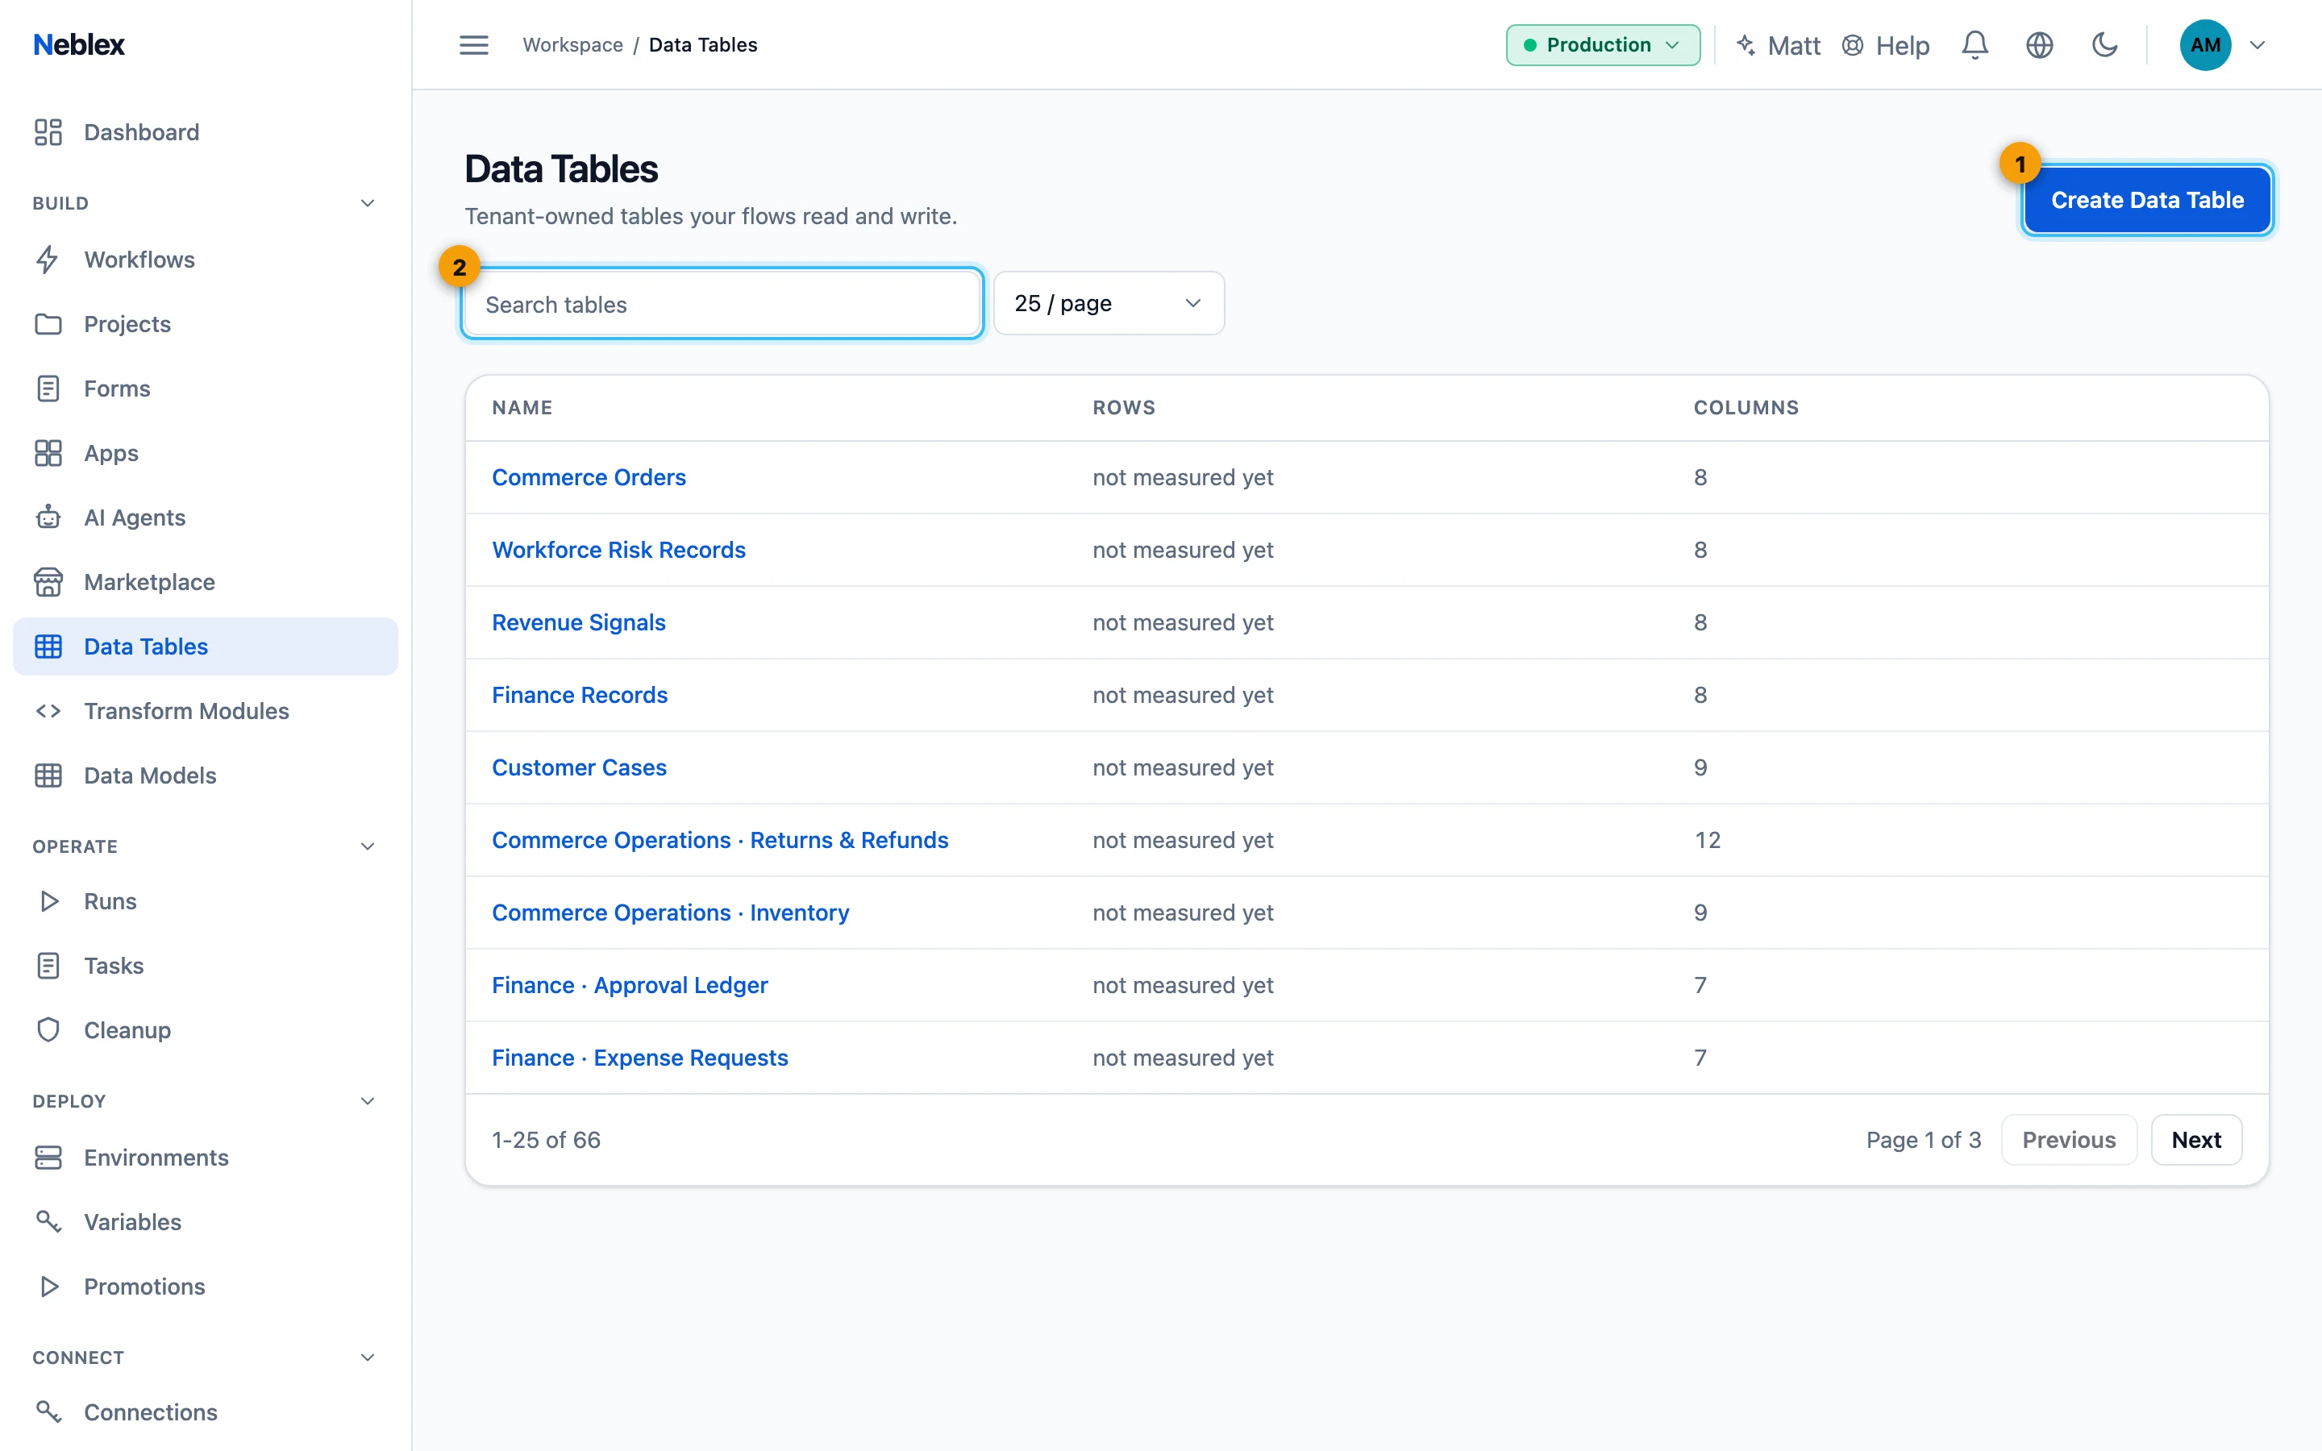
Task: Open Finance · Approval Ledger table
Action: (630, 984)
